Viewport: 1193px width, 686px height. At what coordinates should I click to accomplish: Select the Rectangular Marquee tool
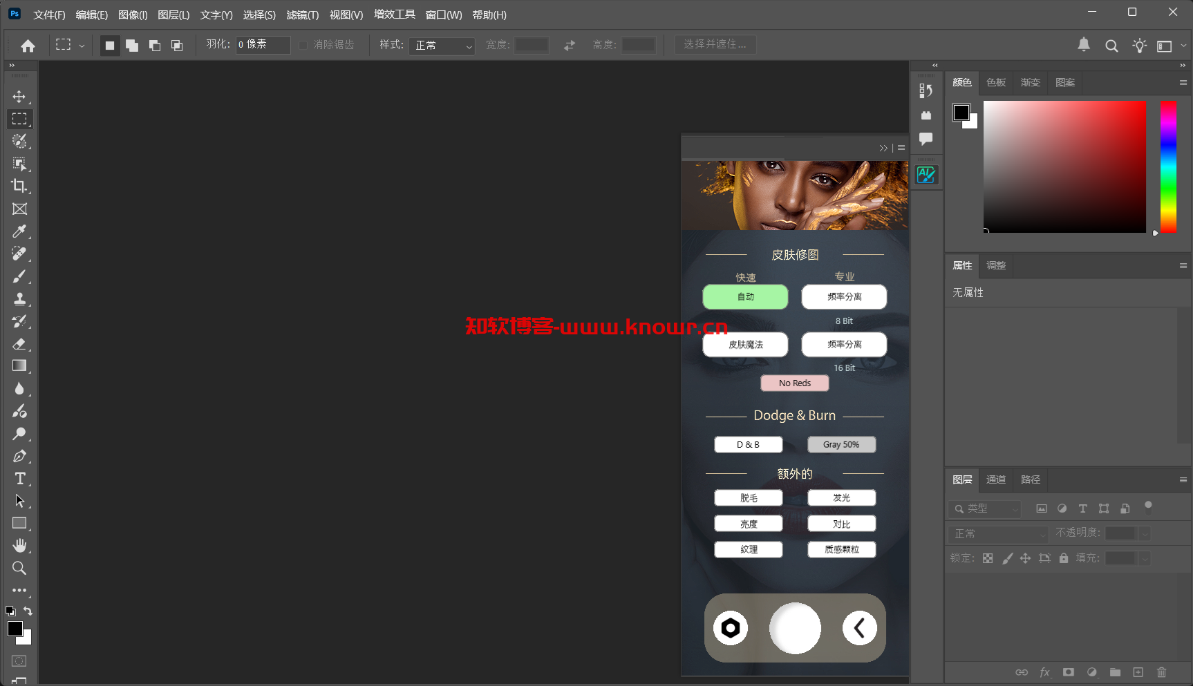click(19, 119)
